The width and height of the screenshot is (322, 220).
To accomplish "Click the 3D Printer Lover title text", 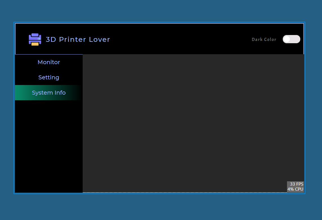I will point(78,40).
